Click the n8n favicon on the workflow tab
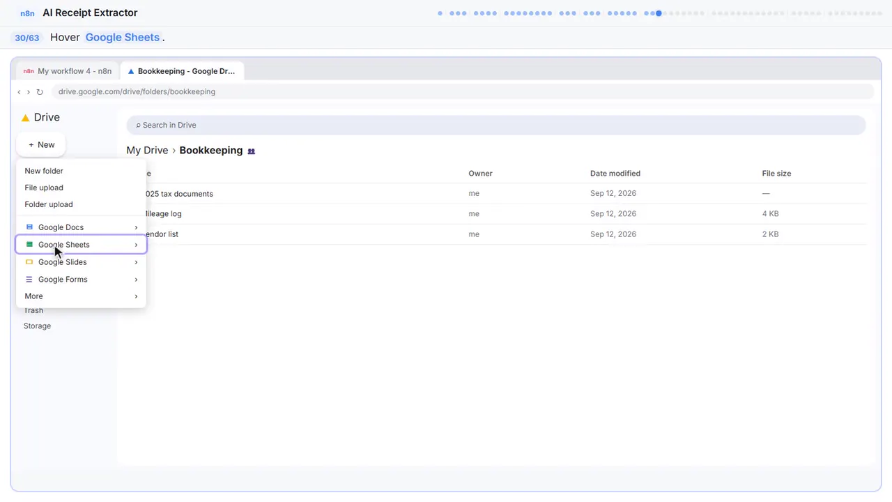 29,71
